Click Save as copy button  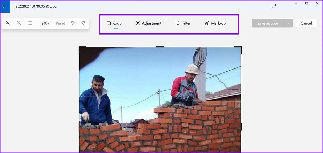tap(268, 23)
